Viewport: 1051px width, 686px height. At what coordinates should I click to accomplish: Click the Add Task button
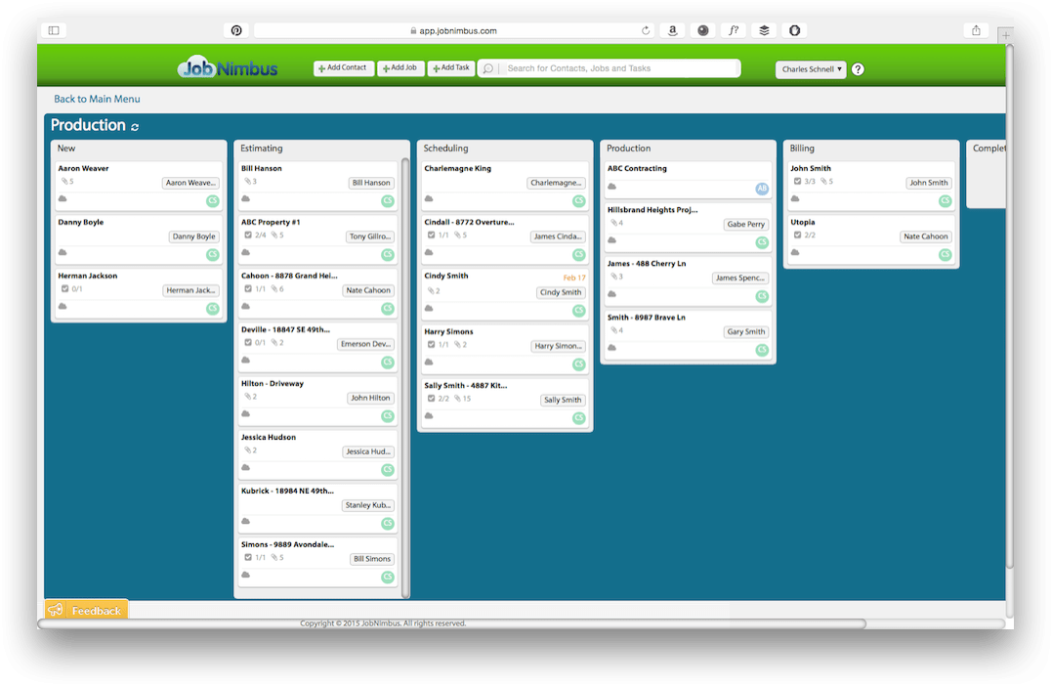(x=451, y=68)
